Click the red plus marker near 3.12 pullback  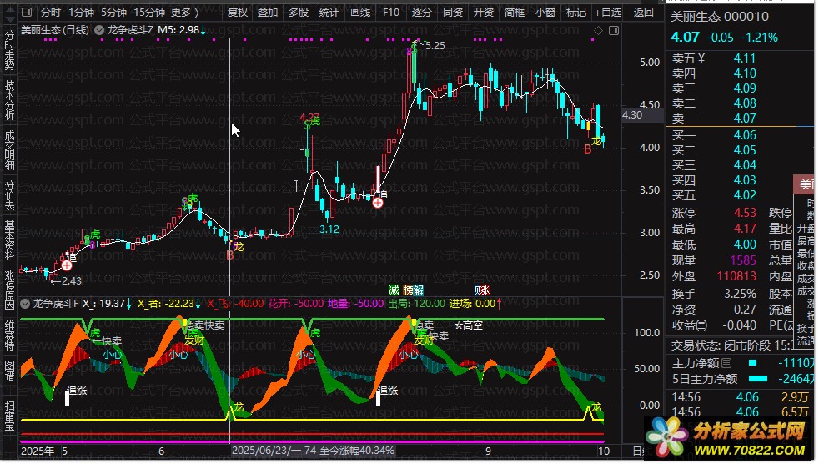[x=378, y=202]
